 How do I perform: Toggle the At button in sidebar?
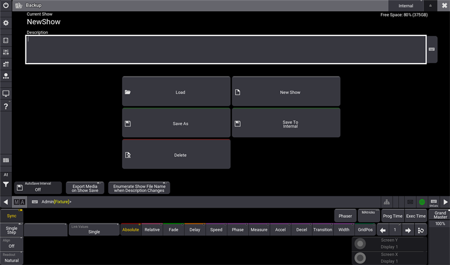tap(6, 174)
